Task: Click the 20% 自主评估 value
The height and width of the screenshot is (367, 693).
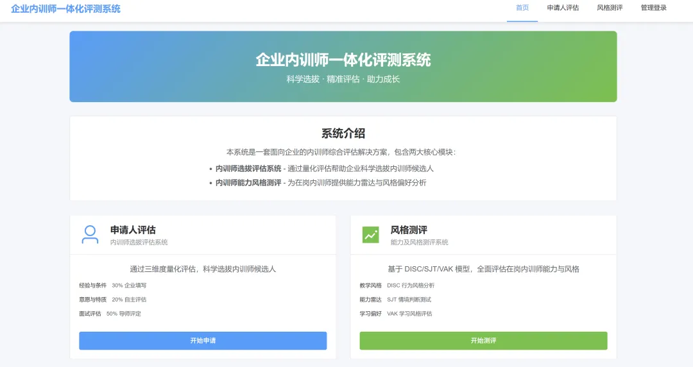Action: (129, 300)
